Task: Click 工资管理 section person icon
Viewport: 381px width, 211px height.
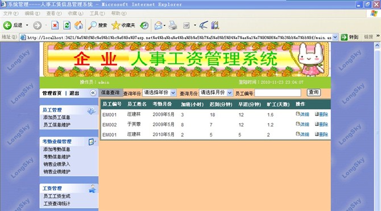Action: click(92, 189)
